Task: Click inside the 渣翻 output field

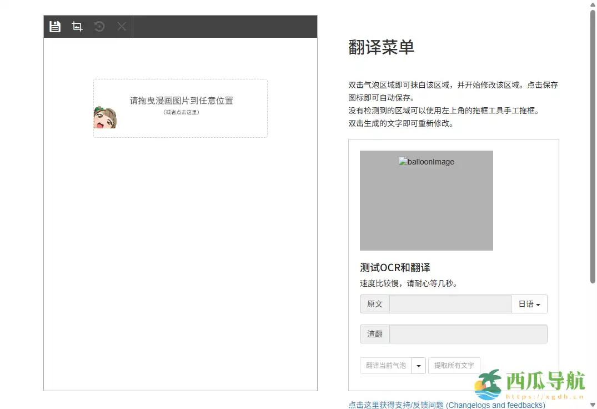Action: (468, 333)
